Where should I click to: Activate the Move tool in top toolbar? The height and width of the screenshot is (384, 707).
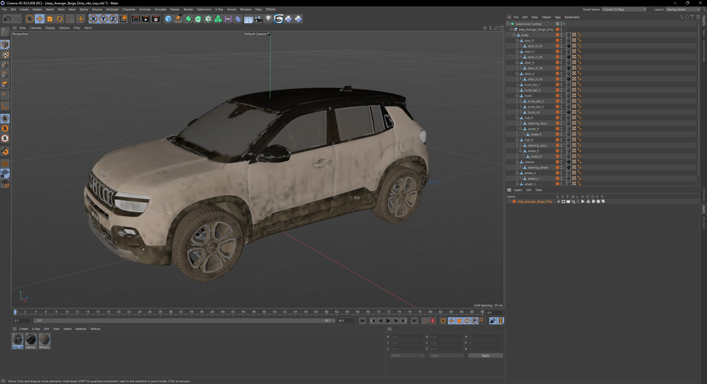(x=40, y=19)
